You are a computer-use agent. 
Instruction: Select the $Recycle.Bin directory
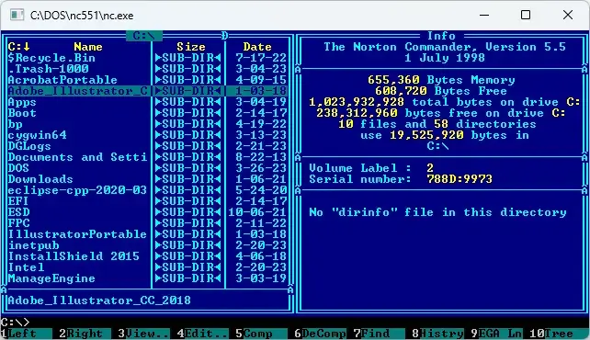51,58
